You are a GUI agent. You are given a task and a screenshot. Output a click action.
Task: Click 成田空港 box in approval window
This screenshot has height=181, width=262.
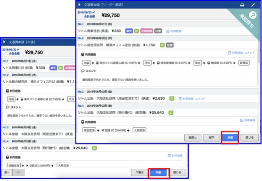pos(89,130)
